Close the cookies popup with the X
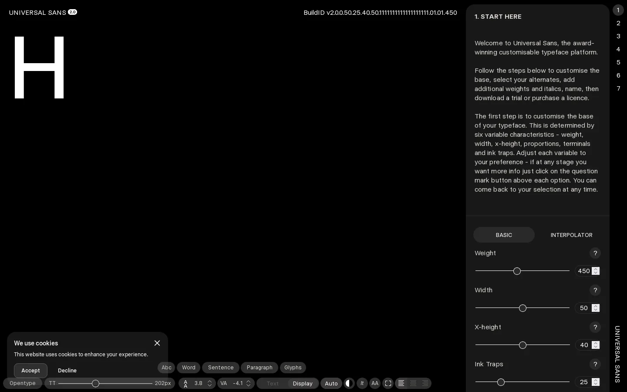This screenshot has width=627, height=392. pos(157,343)
